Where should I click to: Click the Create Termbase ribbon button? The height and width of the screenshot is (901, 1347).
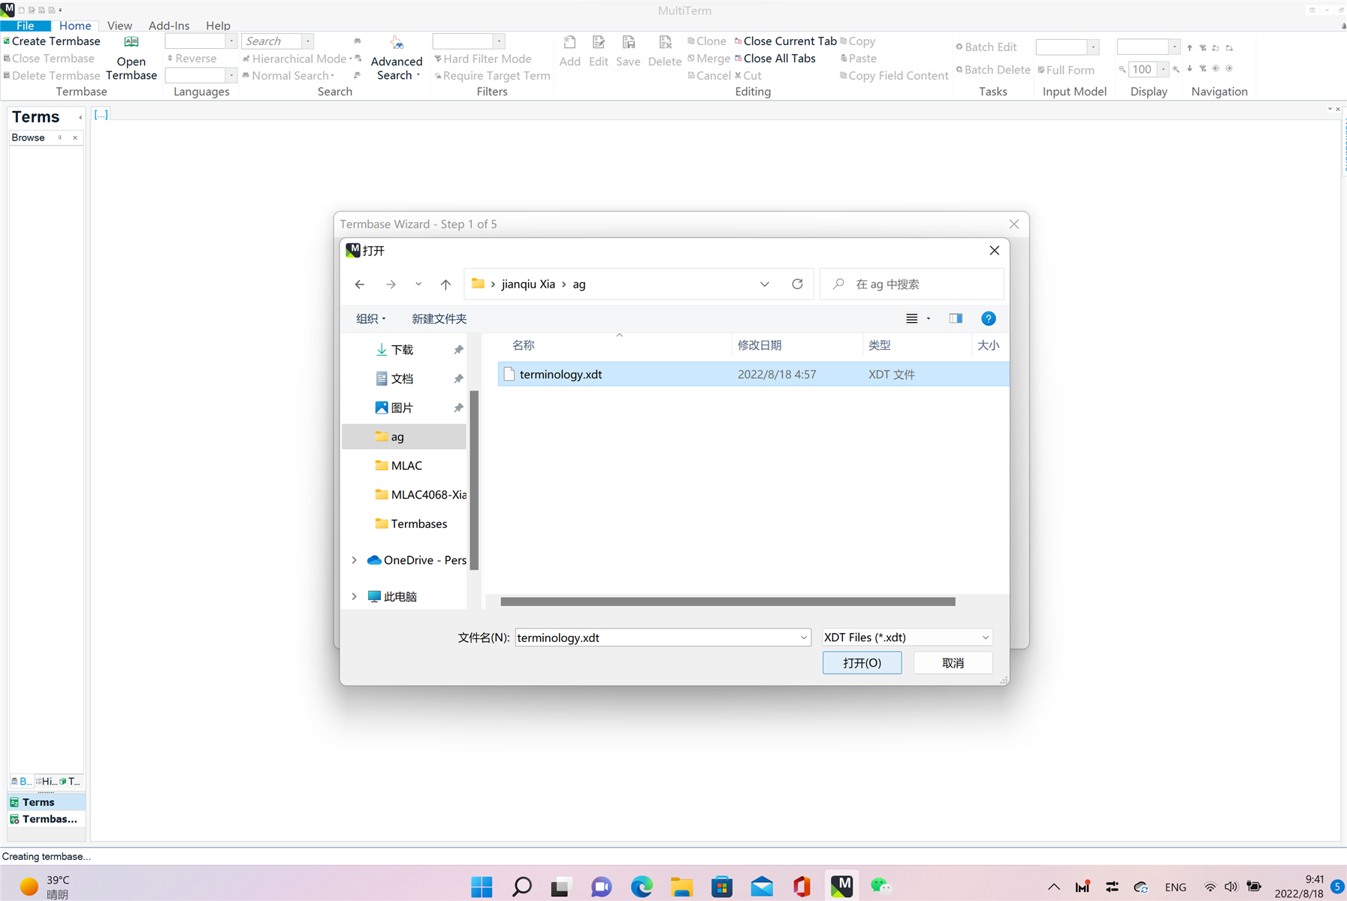click(51, 41)
